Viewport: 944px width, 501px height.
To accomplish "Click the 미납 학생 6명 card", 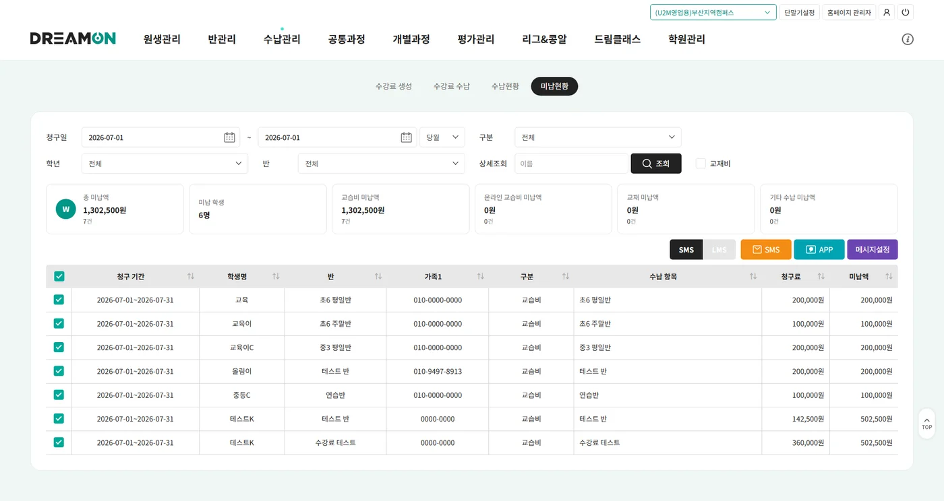I will tap(258, 209).
